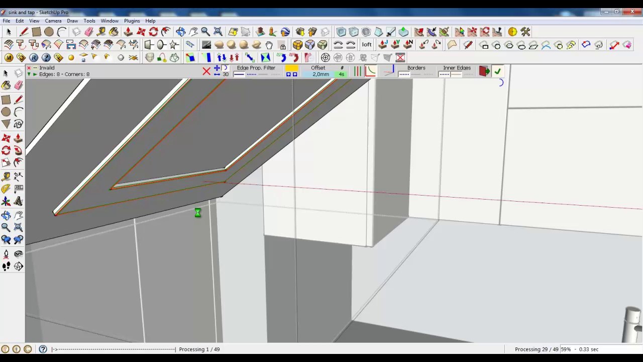Select the Zoom magnifier tool in top toolbar
Screen dimensions: 643x362
coord(205,32)
